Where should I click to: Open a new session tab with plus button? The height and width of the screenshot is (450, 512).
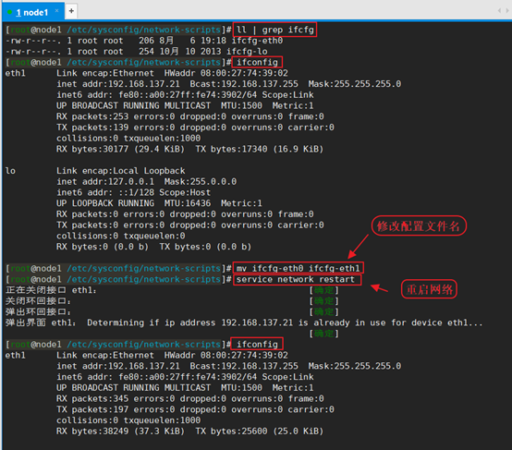pyautogui.click(x=71, y=11)
